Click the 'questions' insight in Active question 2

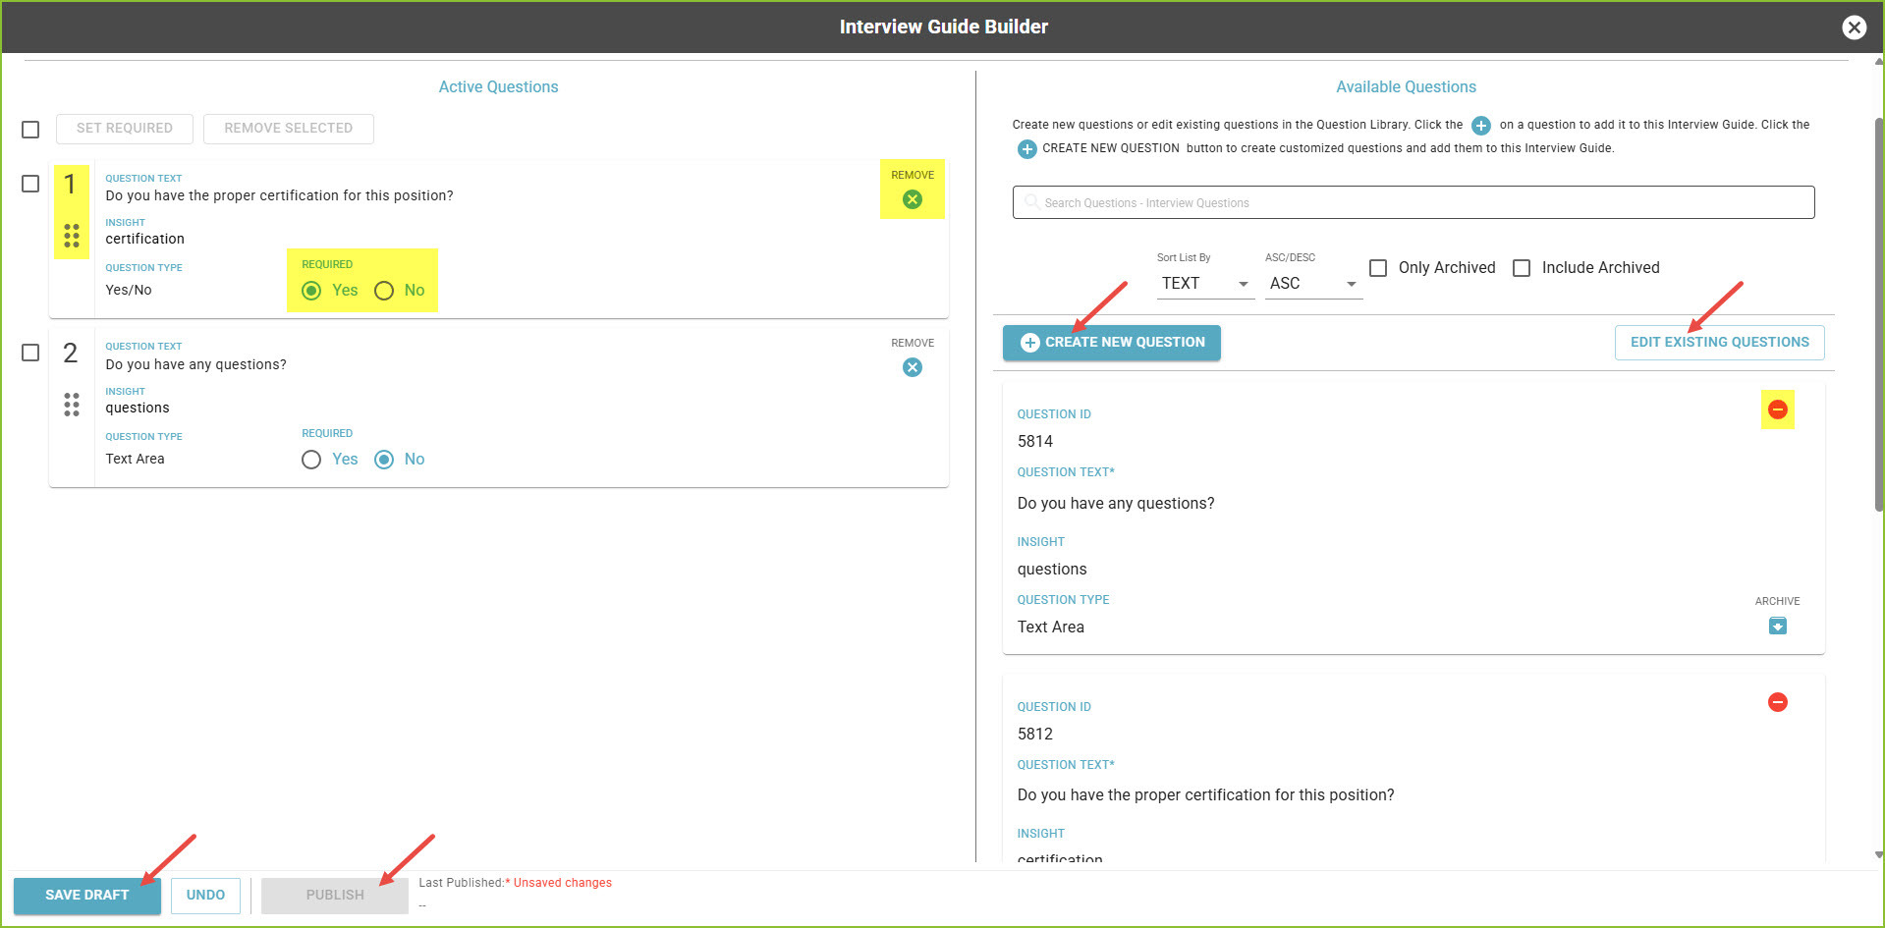tap(138, 409)
